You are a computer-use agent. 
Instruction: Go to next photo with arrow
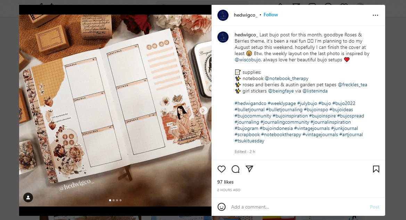point(204,111)
